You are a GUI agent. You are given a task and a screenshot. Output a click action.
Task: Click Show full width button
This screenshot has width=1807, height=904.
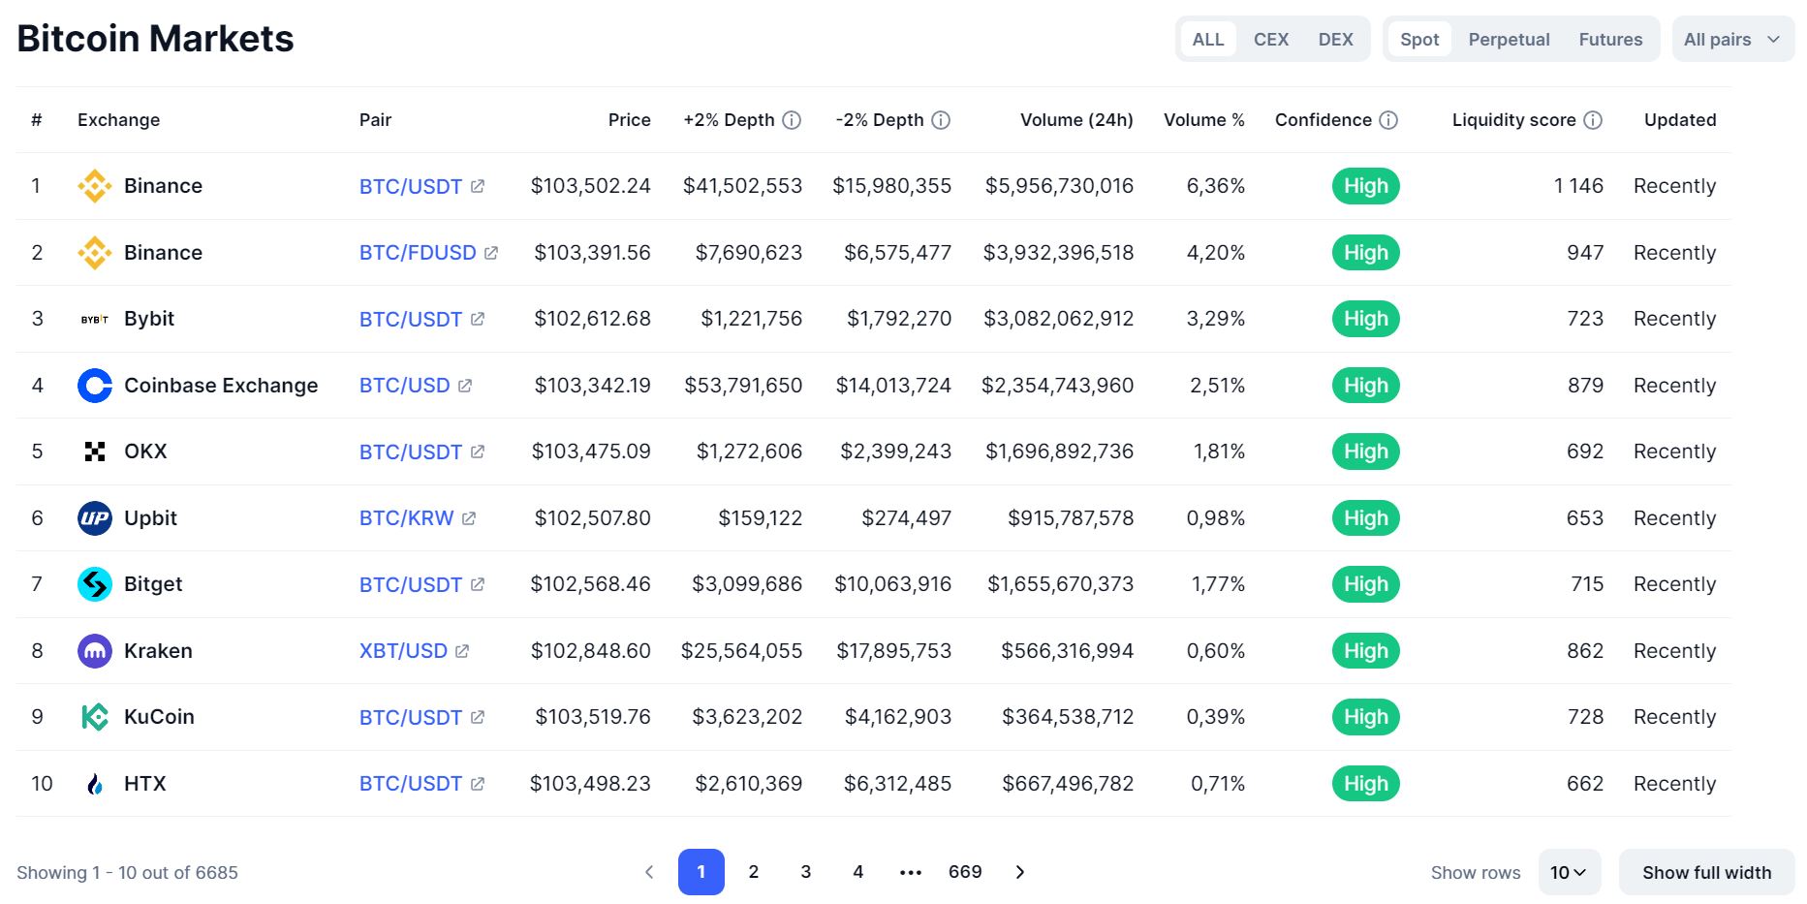(1706, 872)
